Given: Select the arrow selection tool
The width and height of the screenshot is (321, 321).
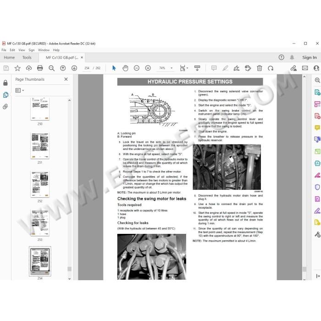Looking at the screenshot, I should (114, 68).
